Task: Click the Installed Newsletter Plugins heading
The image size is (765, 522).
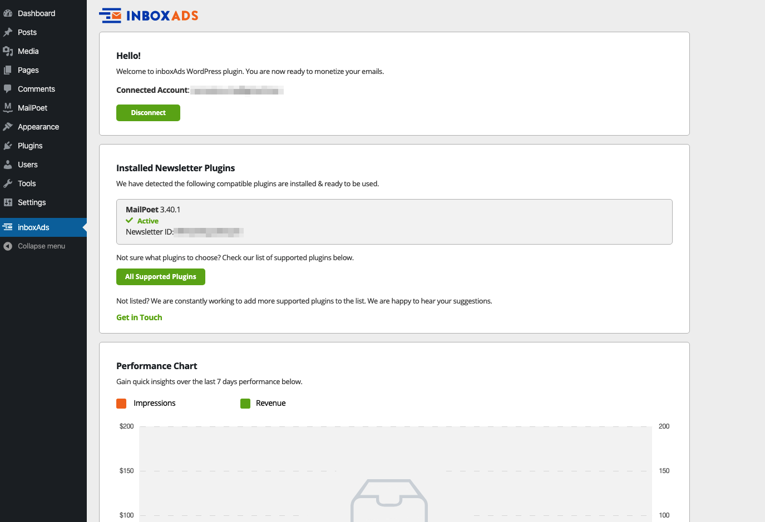Action: coord(176,168)
